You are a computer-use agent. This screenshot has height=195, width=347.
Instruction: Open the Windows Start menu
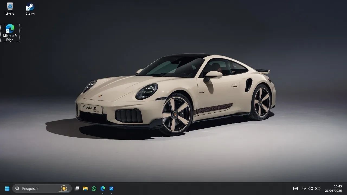point(7,188)
